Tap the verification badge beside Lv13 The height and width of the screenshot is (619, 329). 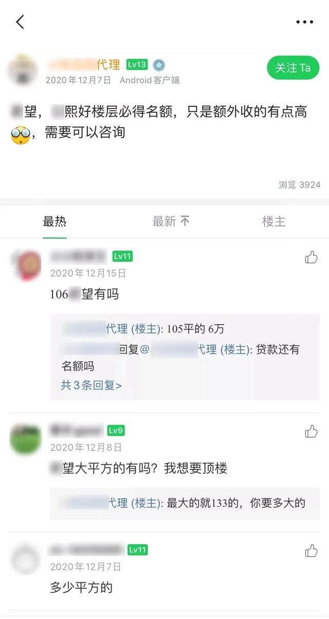click(x=159, y=65)
